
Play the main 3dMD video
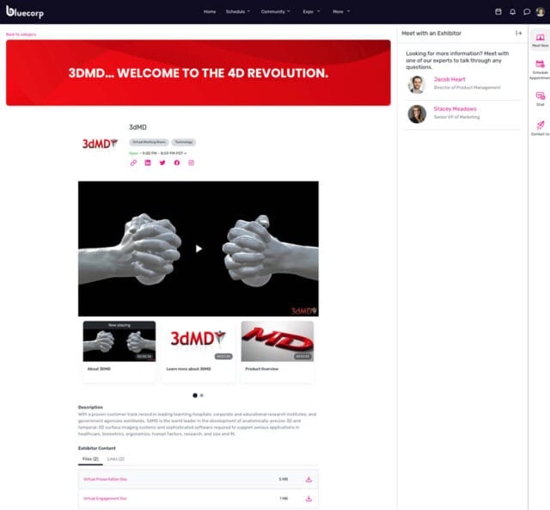[199, 249]
